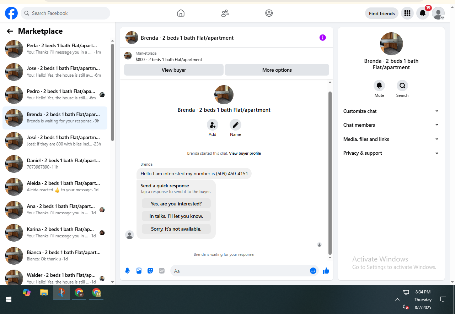Image resolution: width=455 pixels, height=314 pixels.
Task: Open the Pedro conversation
Action: (55, 95)
